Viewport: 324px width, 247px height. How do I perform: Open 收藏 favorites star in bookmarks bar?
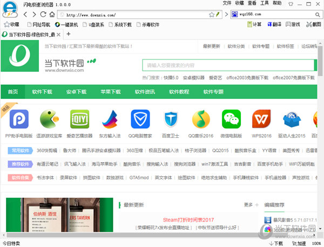(11, 24)
